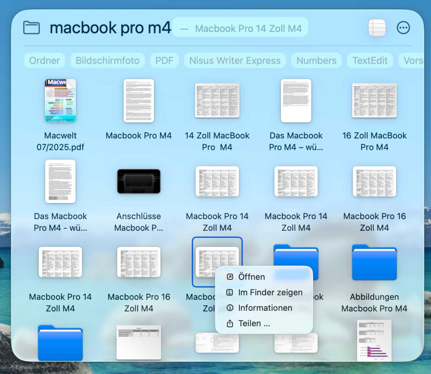
Task: Click the 'Macbook Pro 14 Zoll M4' tag pill
Action: [240, 28]
